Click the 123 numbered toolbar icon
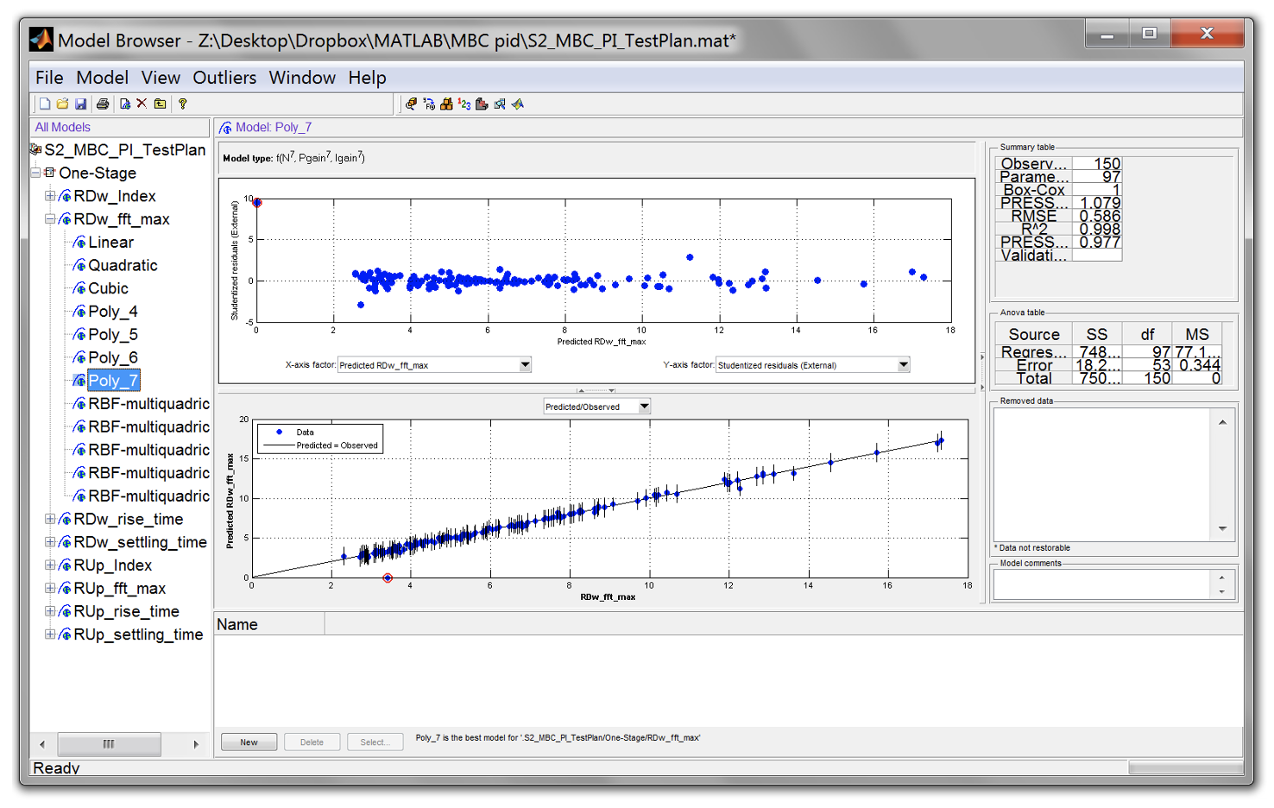1274x808 pixels. click(464, 104)
